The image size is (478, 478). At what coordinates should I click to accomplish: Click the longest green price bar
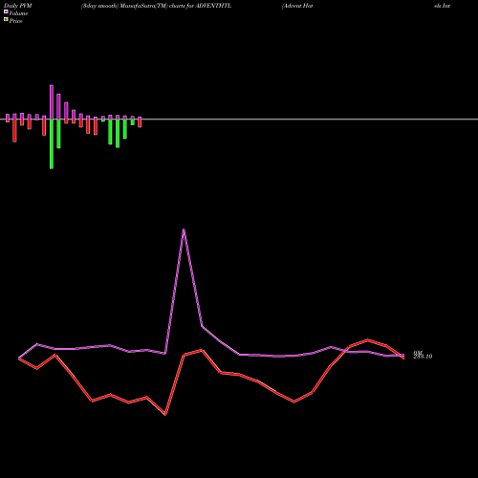pyautogui.click(x=52, y=143)
